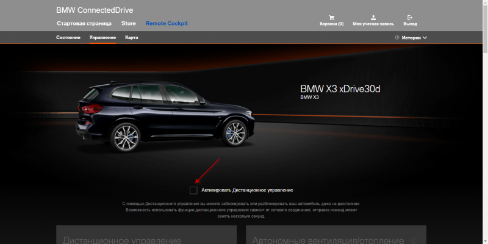
Task: Click the remote control description paragraph
Action: pyautogui.click(x=241, y=210)
